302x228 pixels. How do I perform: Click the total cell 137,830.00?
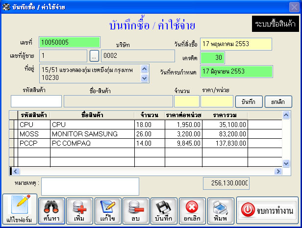tap(225, 143)
